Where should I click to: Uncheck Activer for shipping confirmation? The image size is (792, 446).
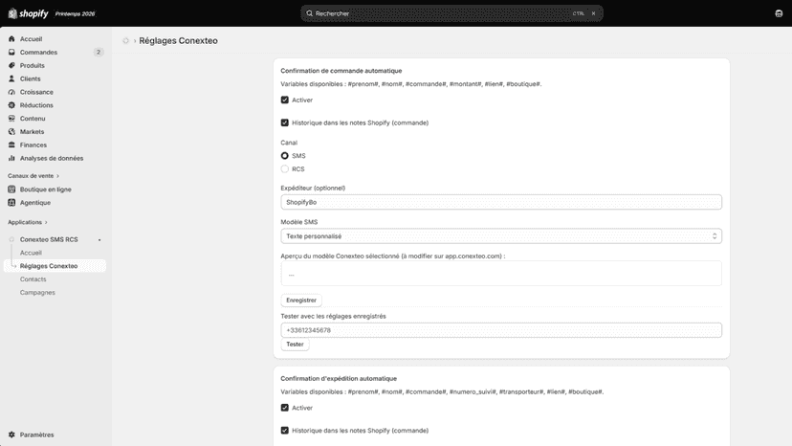285,408
